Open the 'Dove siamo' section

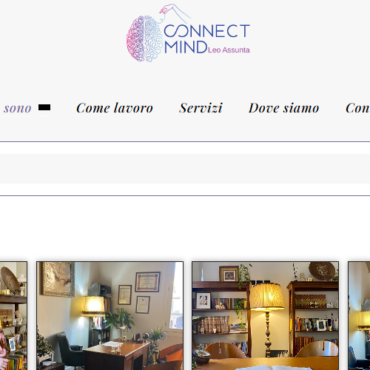[283, 108]
